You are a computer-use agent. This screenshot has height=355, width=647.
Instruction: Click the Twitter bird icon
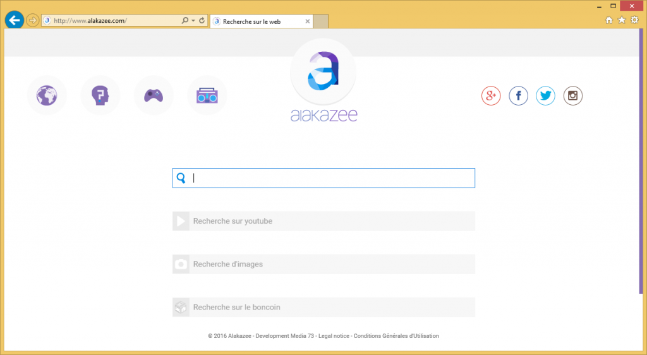(545, 96)
